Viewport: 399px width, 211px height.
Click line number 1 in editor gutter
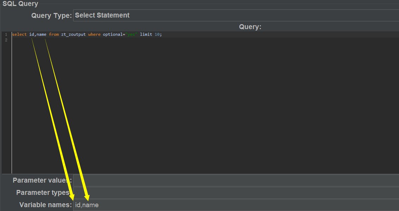click(x=6, y=34)
